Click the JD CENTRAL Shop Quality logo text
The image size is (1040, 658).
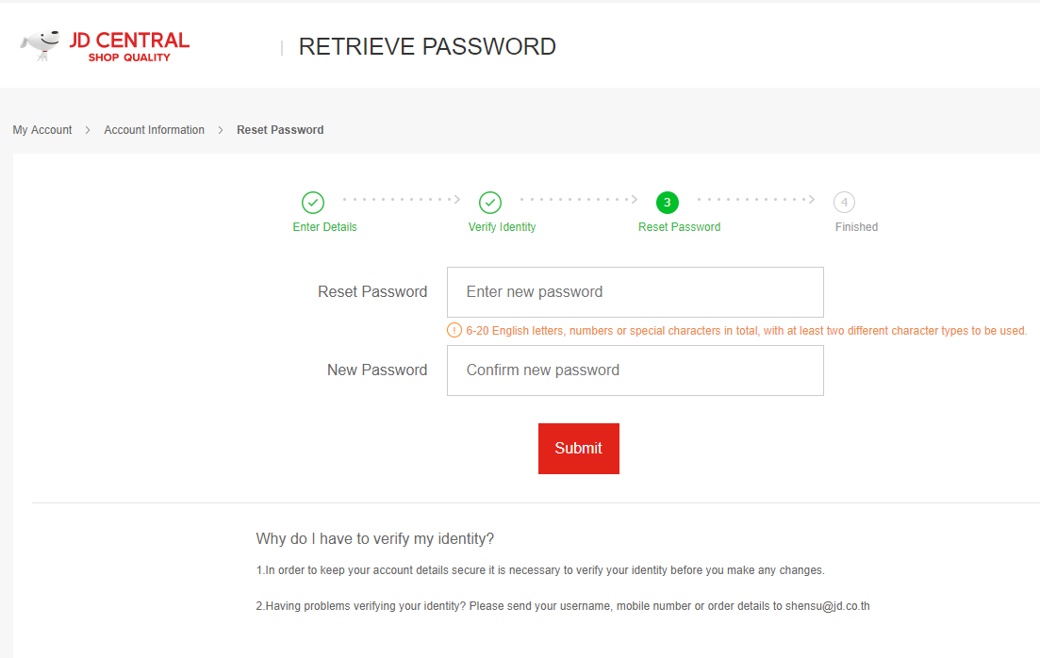[x=129, y=46]
